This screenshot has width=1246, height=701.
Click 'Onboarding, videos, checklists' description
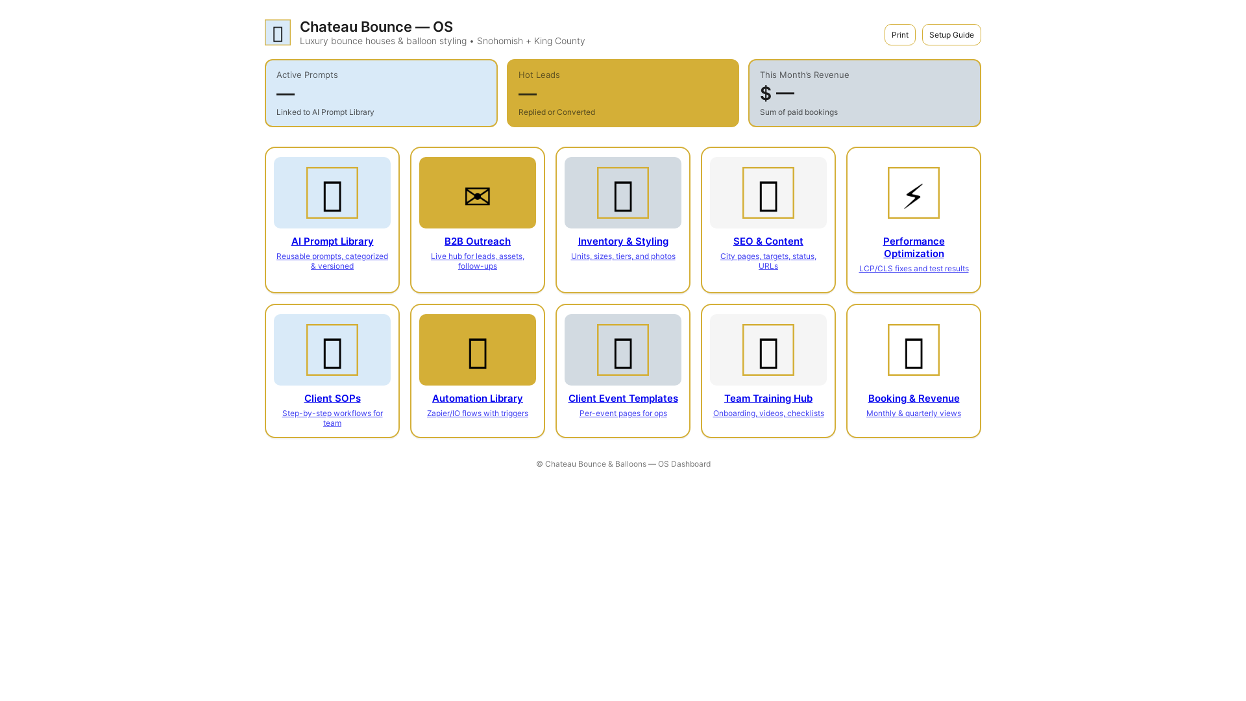tap(768, 413)
